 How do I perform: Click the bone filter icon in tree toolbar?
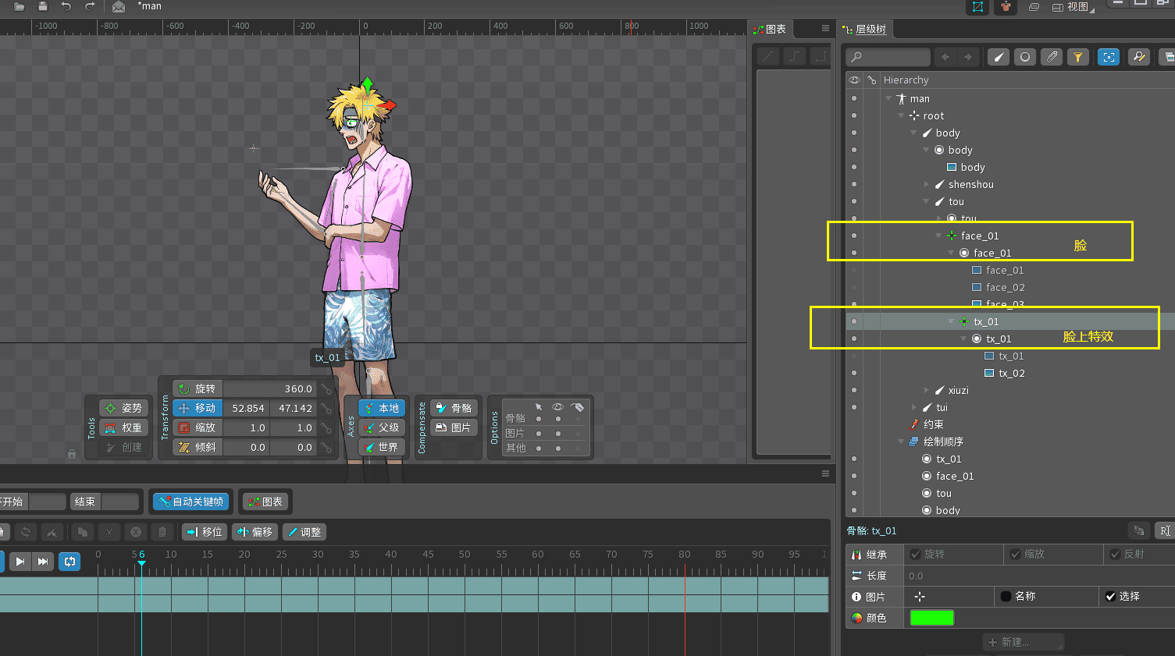[x=999, y=57]
